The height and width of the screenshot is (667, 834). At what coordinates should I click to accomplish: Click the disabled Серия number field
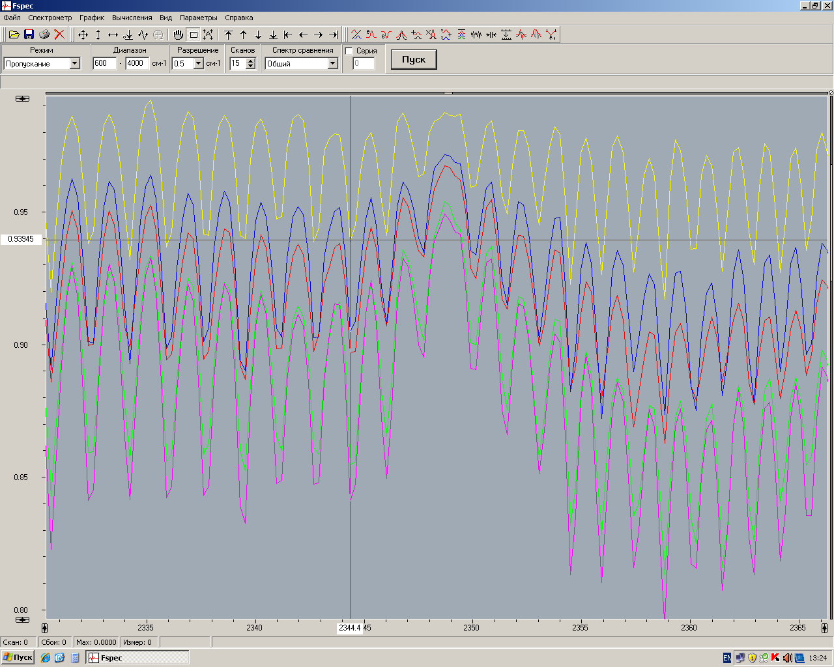[x=364, y=63]
